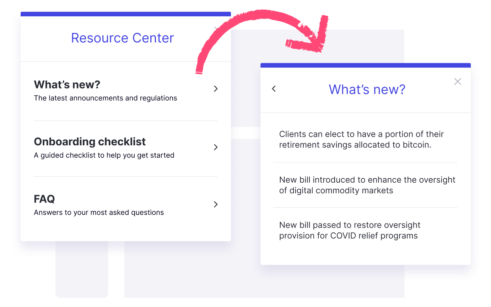This screenshot has width=491, height=307.
Task: Expand the Onboarding checklist chevron arrow
Action: point(216,147)
